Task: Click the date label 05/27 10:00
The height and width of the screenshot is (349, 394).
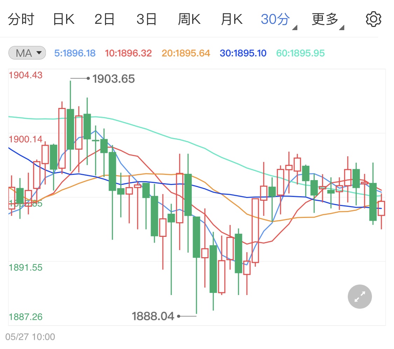Action: tap(30, 337)
